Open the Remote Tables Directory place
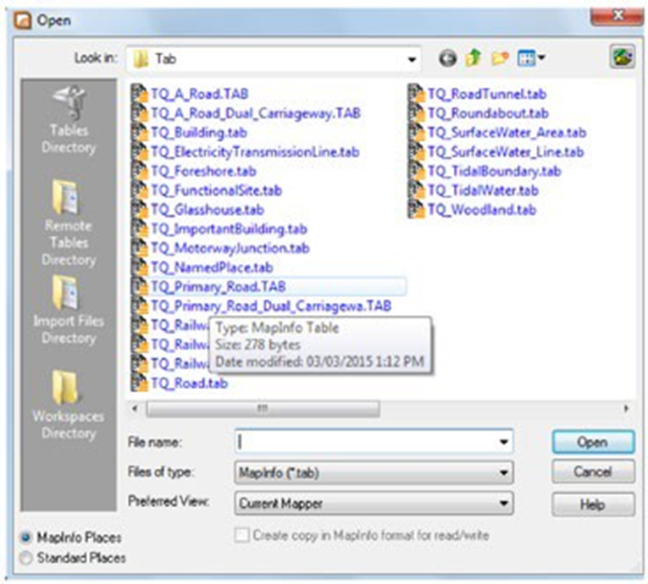This screenshot has width=648, height=584. point(69,223)
